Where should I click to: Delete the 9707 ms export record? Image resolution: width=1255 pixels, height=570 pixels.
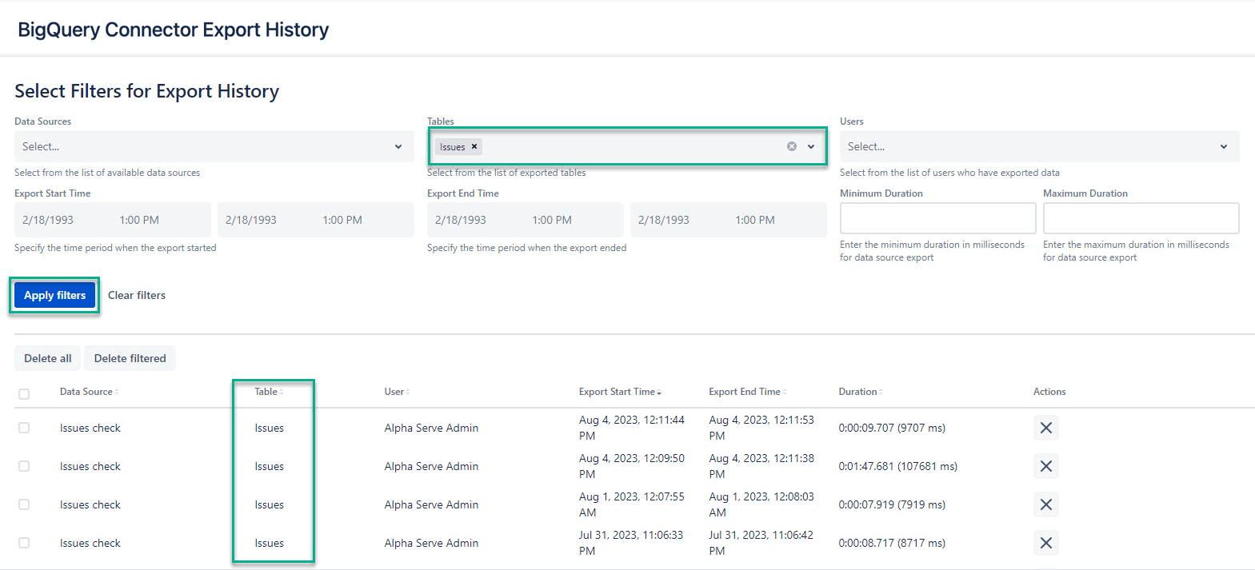coord(1045,428)
